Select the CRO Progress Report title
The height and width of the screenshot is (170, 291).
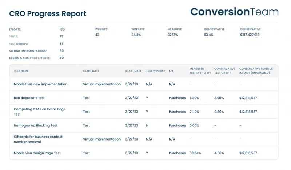[x=48, y=14]
